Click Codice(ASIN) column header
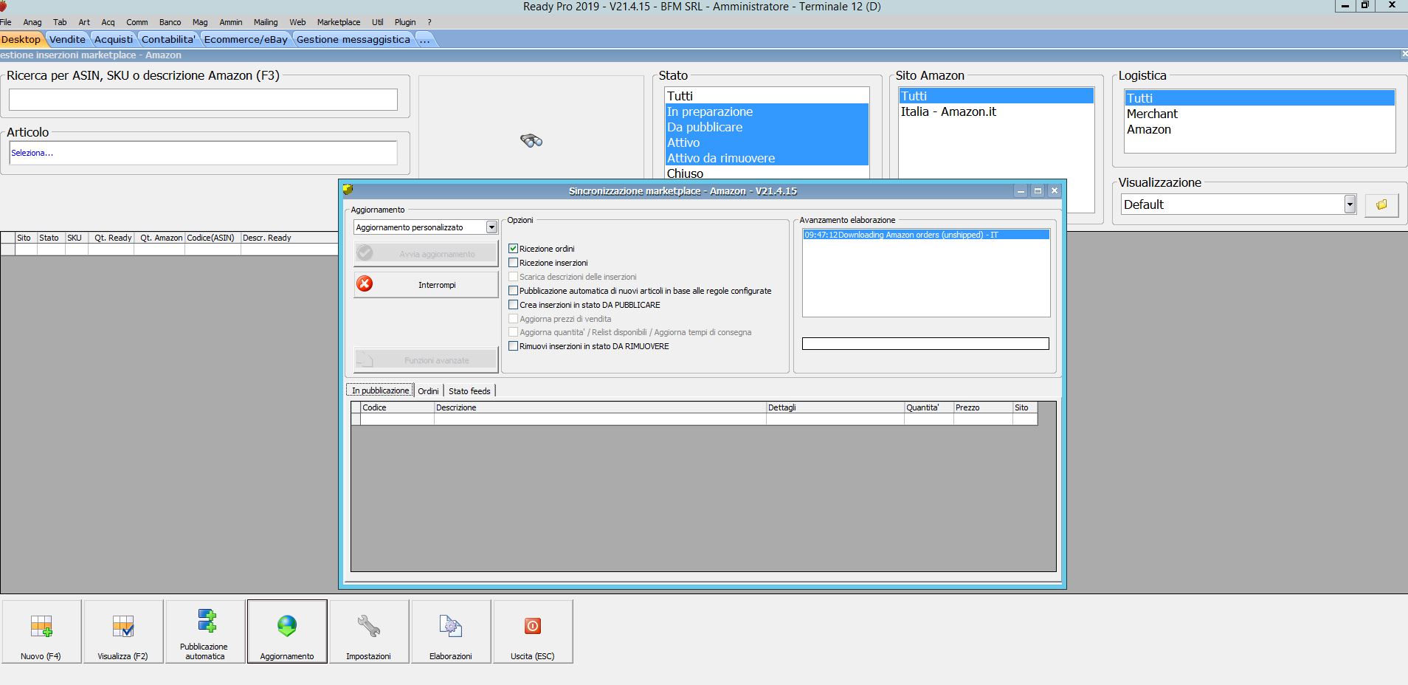Viewport: 1408px width, 685px height. [213, 238]
